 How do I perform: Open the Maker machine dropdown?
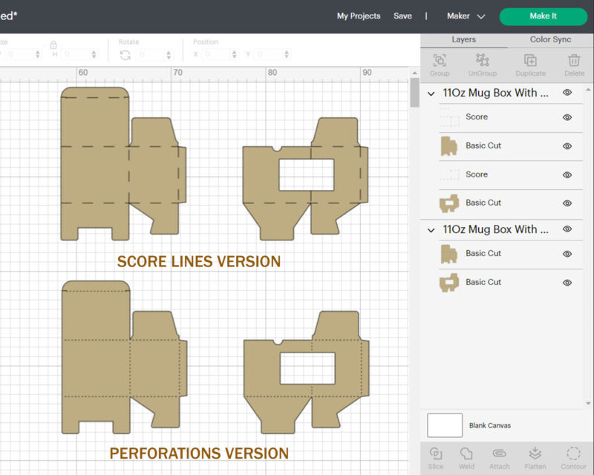click(x=466, y=16)
